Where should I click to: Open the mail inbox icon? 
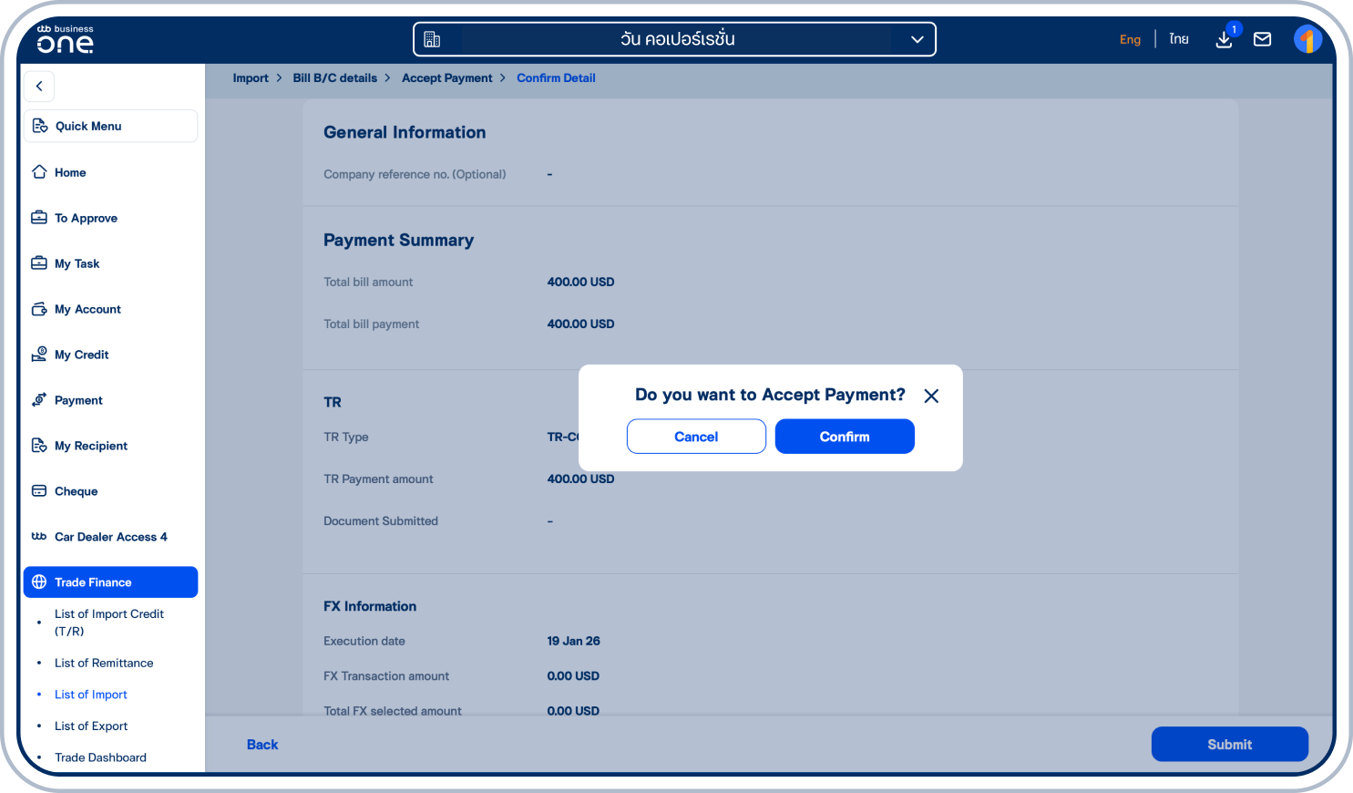point(1262,39)
